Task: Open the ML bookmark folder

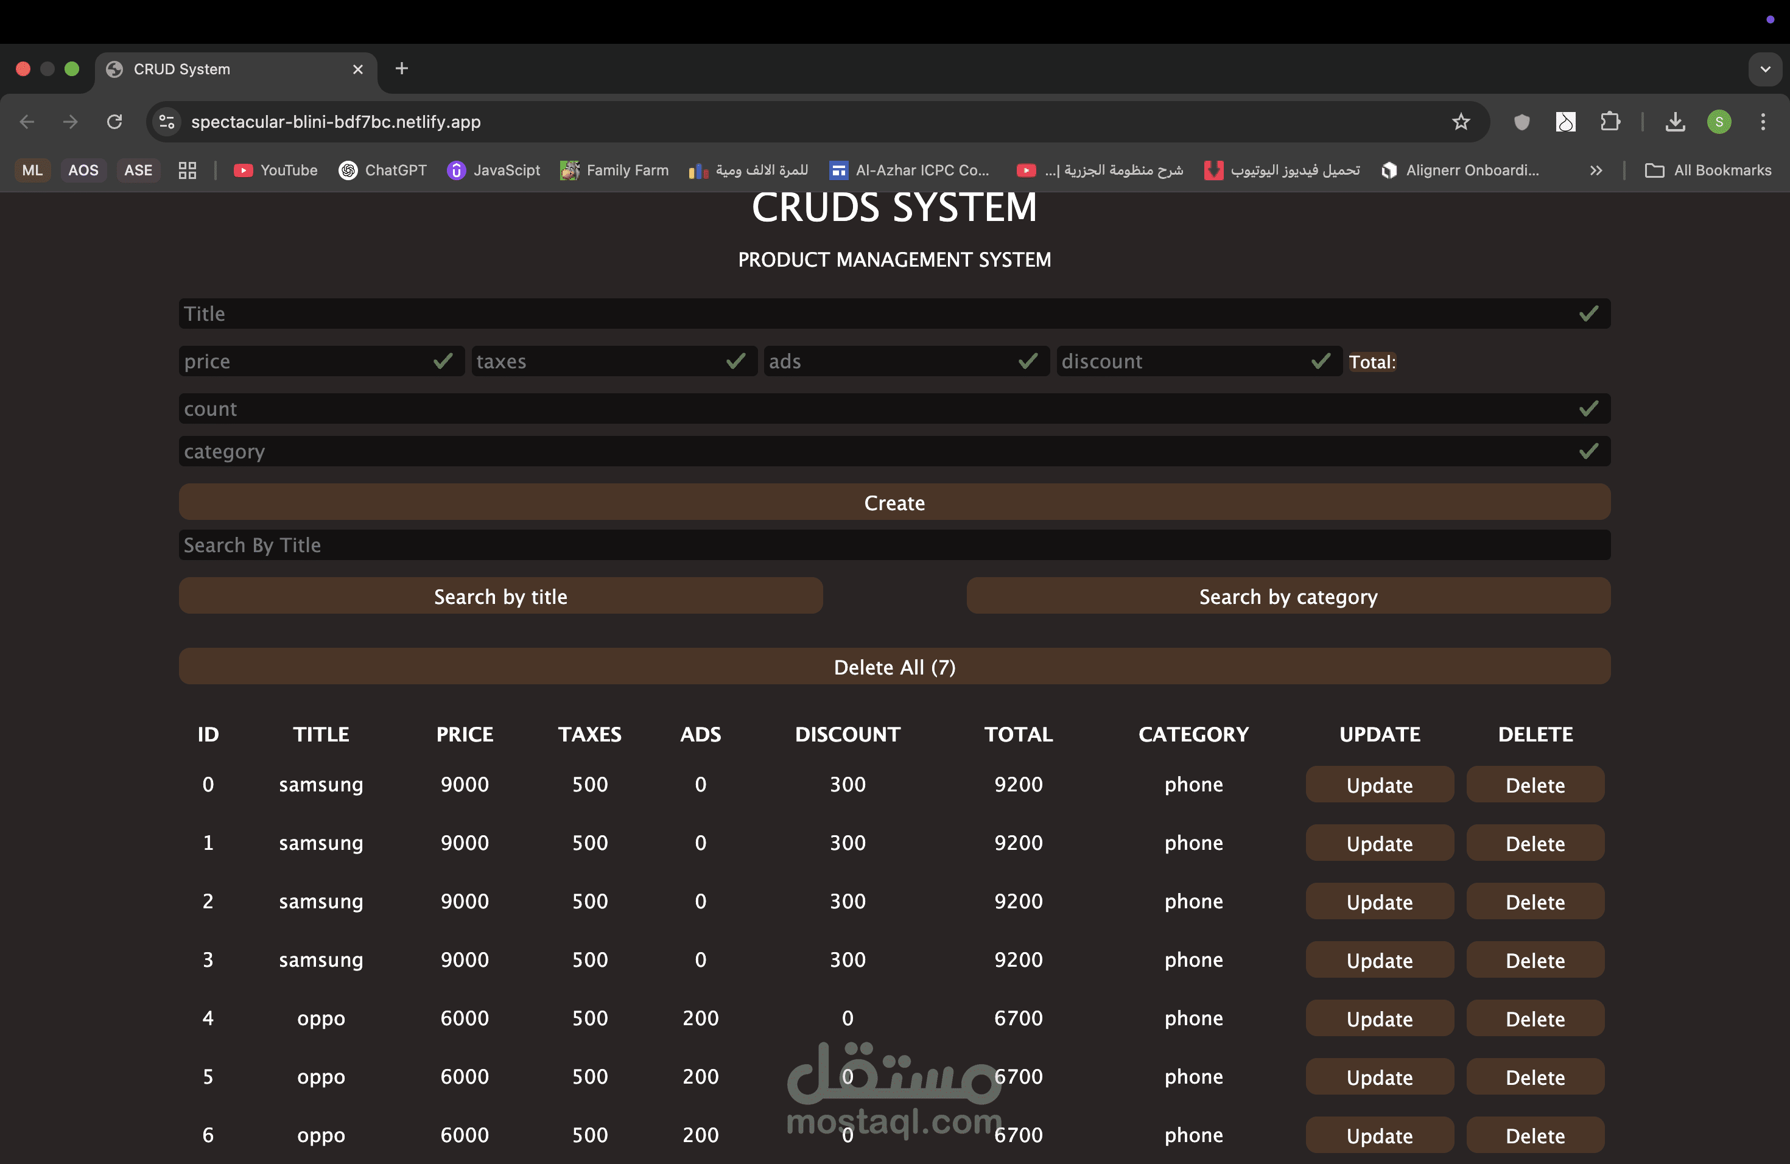Action: click(32, 170)
